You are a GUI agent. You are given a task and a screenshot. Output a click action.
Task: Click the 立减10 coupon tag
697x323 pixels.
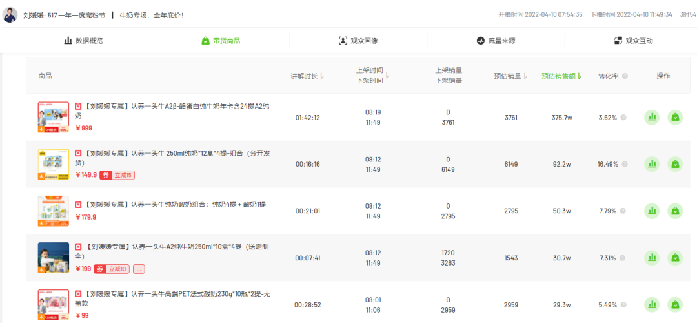pyautogui.click(x=112, y=269)
